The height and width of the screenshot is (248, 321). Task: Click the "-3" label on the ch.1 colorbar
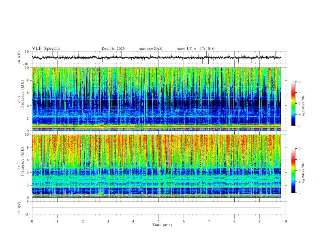[299, 81]
